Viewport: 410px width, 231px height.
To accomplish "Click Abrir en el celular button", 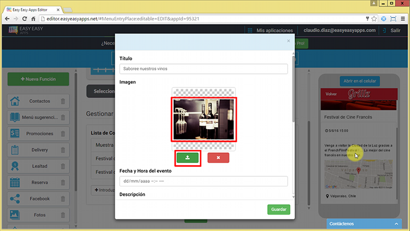I will click(359, 80).
